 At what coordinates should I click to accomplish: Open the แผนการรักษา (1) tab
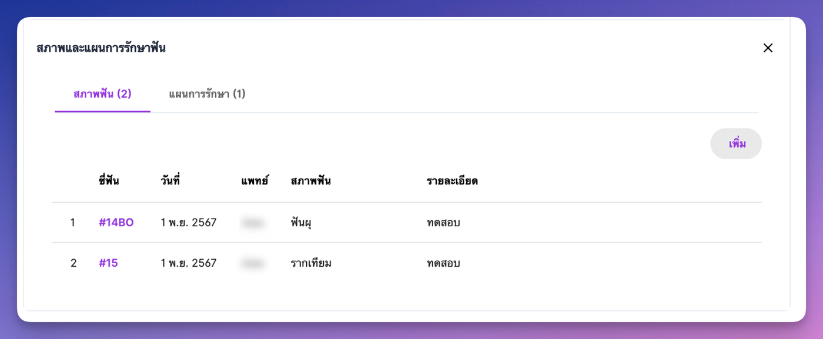(207, 94)
